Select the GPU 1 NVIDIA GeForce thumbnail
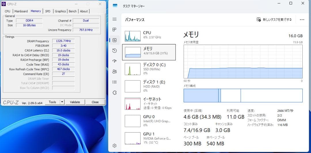 [x=132, y=139]
